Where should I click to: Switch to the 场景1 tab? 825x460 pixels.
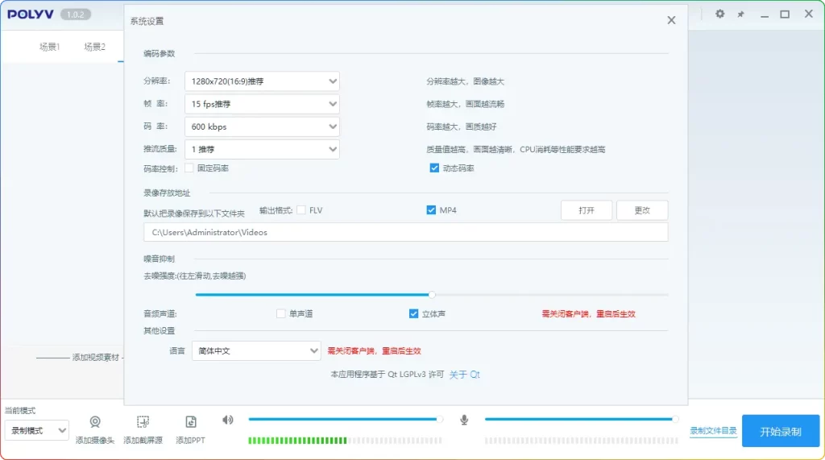point(50,47)
